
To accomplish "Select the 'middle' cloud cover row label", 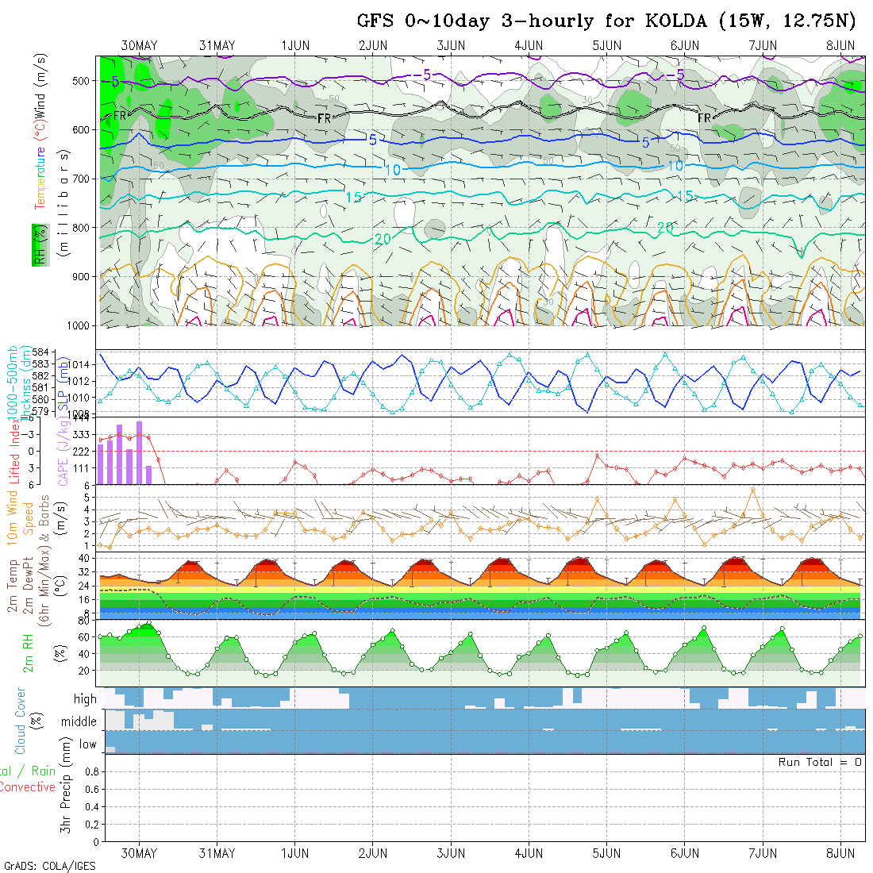I will (79, 722).
